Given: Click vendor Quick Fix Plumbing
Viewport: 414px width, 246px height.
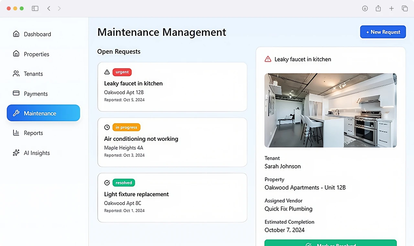Looking at the screenshot, I should (289, 209).
